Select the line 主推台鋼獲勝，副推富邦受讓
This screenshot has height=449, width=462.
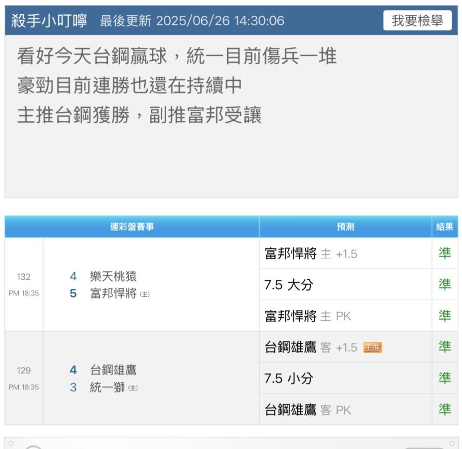pyautogui.click(x=139, y=114)
